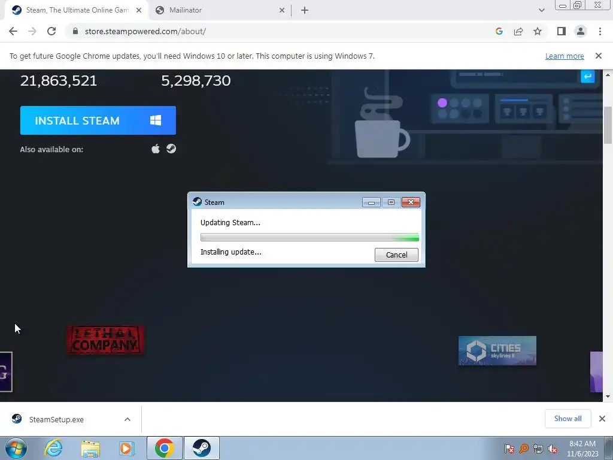The image size is (613, 460).
Task: View site security lock info
Action: 75,31
